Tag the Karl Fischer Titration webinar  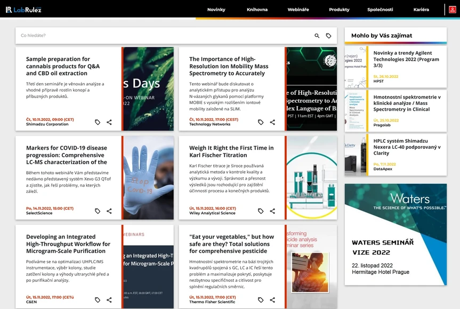[261, 211]
